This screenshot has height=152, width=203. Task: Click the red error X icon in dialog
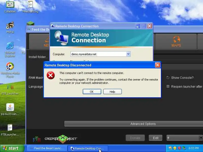click(x=50, y=75)
